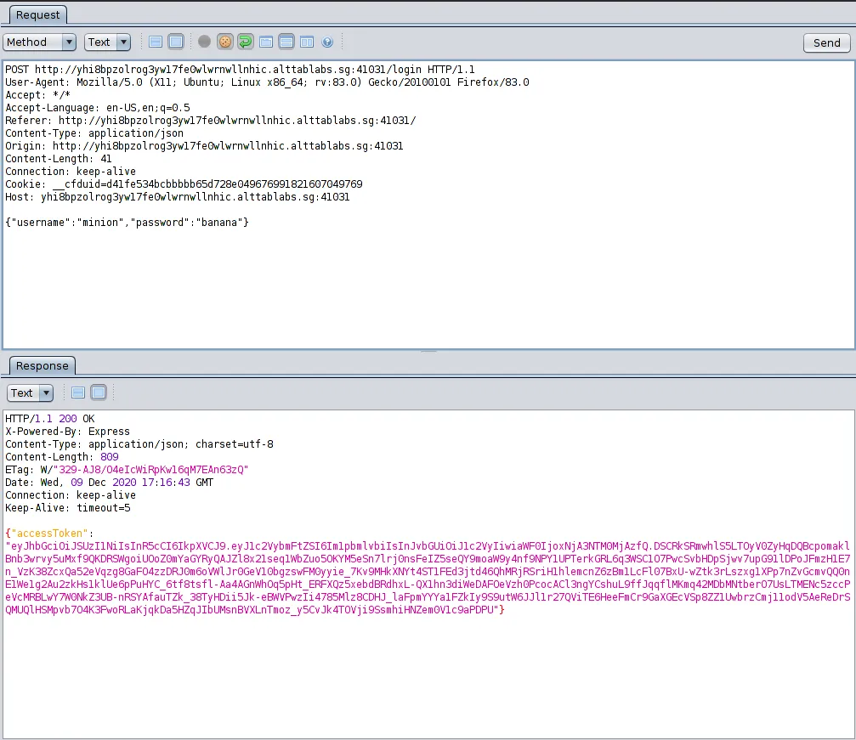Viewport: 856px width, 740px height.
Task: Toggle follow redirect green arrow
Action: [245, 42]
